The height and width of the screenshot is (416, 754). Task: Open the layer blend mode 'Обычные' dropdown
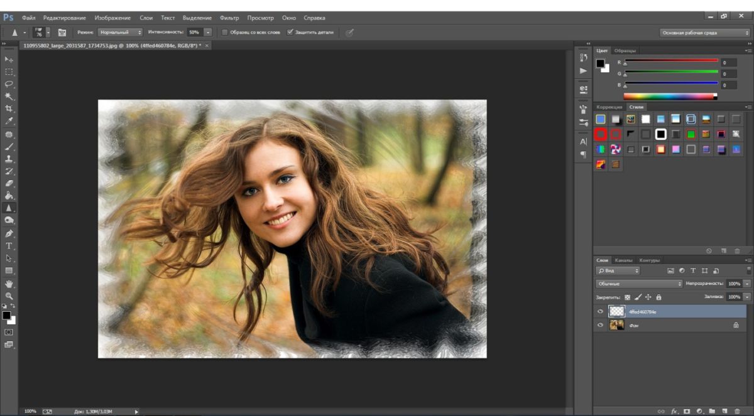pos(639,284)
